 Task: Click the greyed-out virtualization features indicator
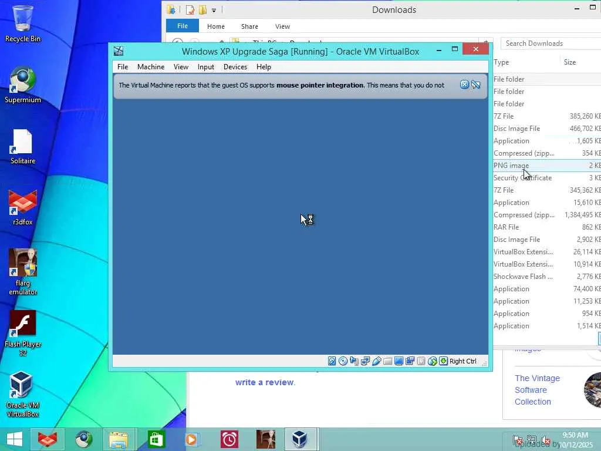[x=421, y=361]
